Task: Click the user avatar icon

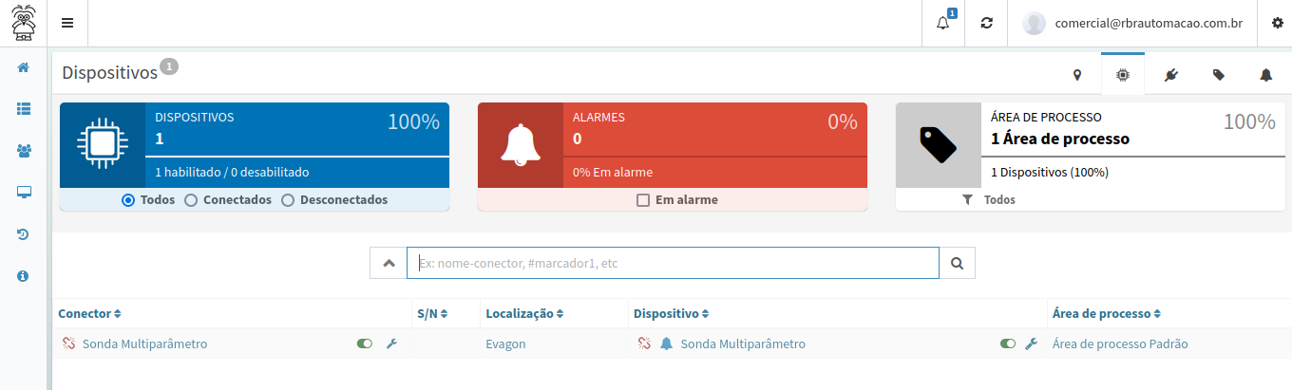Action: click(1034, 23)
